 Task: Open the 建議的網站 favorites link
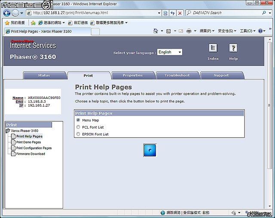point(52,23)
